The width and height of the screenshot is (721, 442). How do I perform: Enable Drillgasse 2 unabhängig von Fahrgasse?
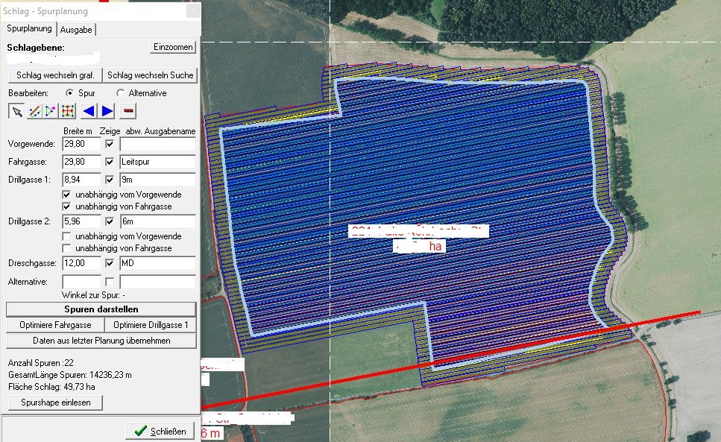pos(68,248)
